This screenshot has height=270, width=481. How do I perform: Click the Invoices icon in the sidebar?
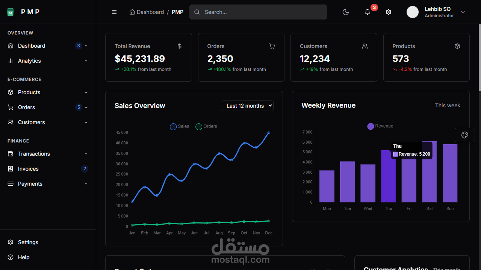point(11,169)
